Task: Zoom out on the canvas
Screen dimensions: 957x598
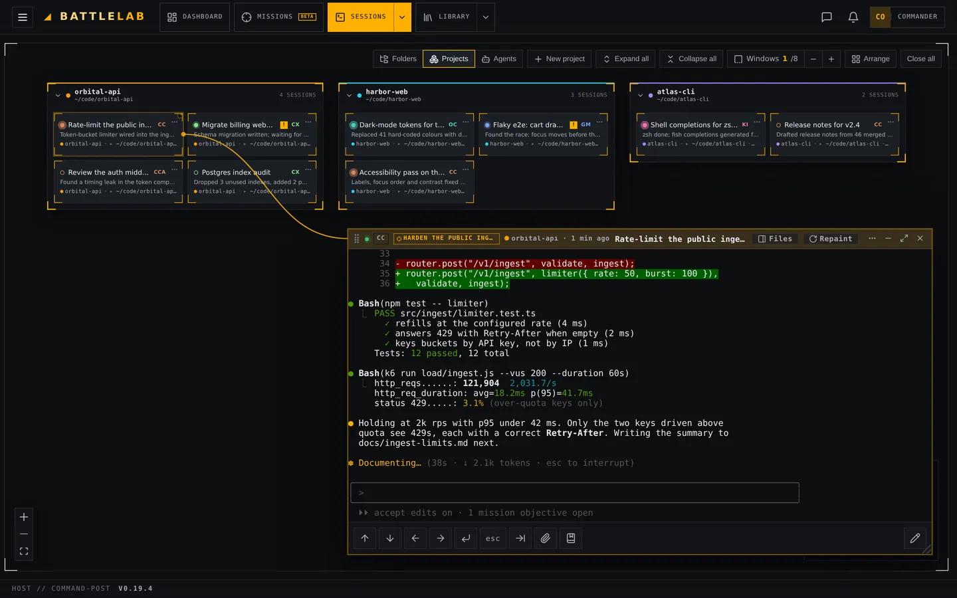Action: pyautogui.click(x=24, y=534)
